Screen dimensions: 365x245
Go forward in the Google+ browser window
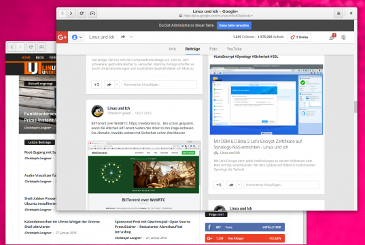click(x=71, y=14)
